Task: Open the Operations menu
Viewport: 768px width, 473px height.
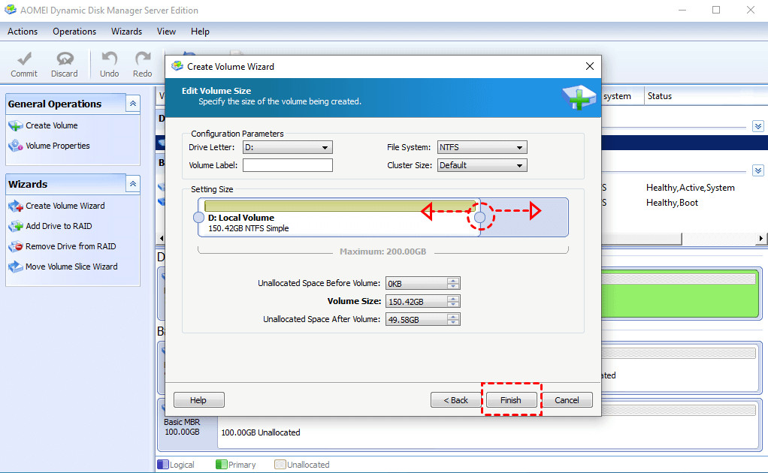Action: [x=74, y=32]
